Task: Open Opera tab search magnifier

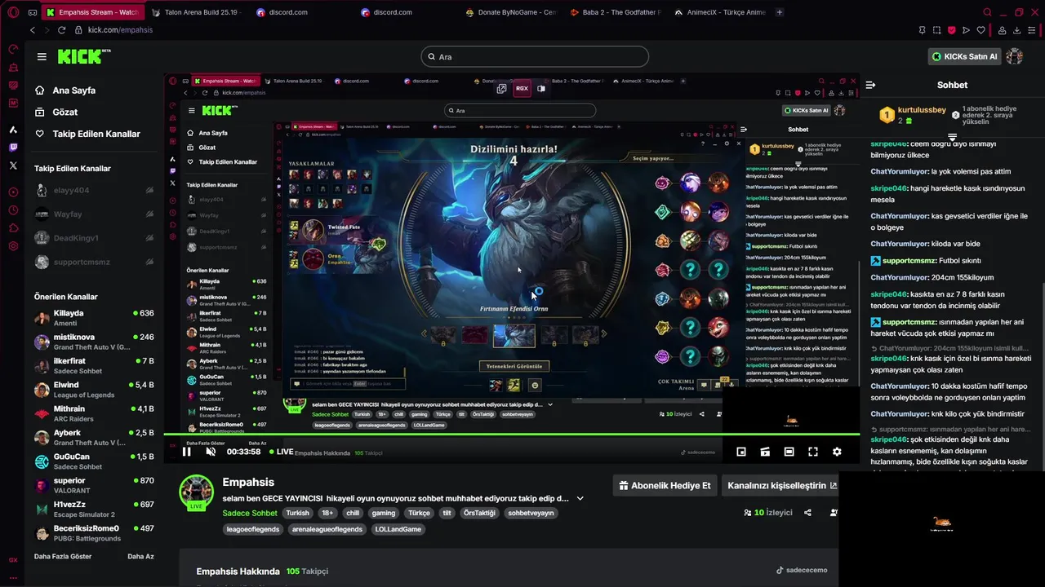Action: coord(987,12)
